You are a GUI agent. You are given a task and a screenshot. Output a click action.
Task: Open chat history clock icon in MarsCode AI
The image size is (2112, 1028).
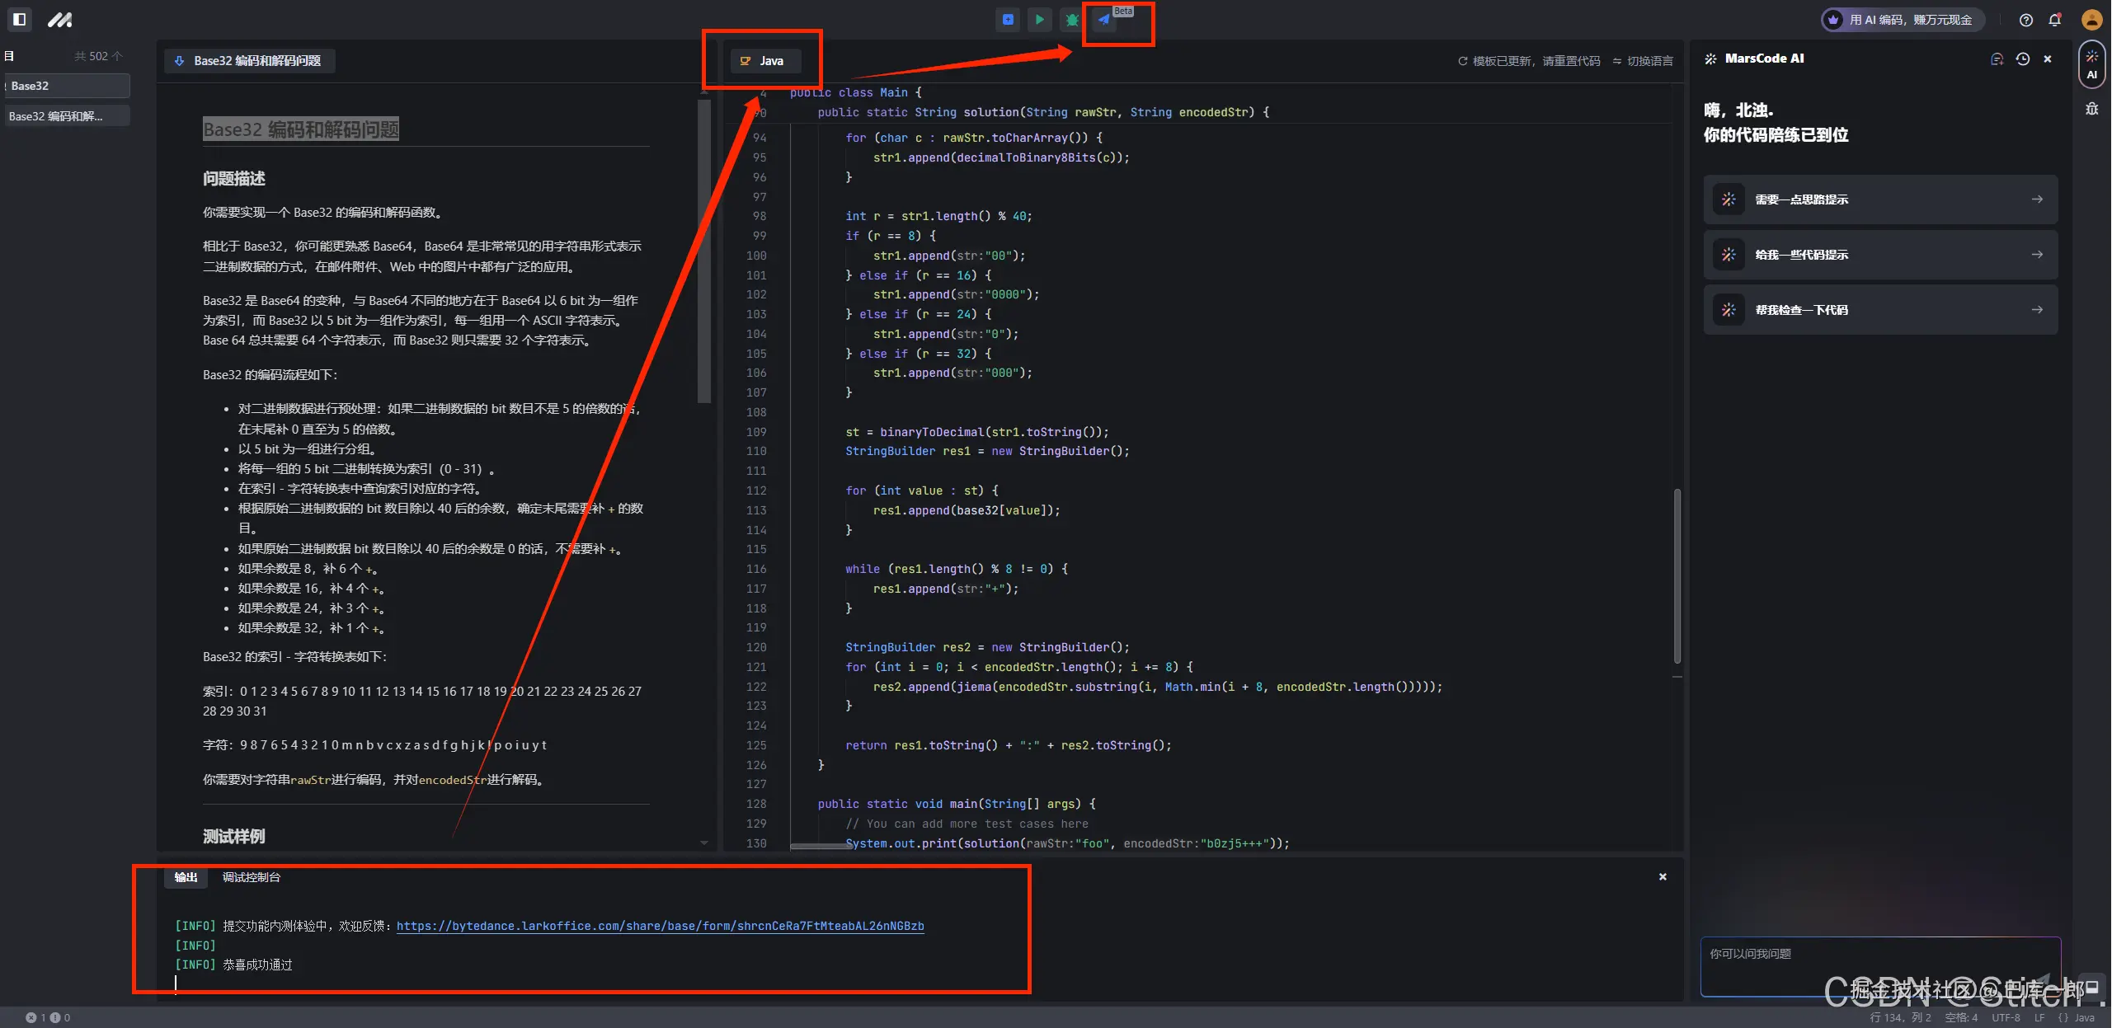(2022, 59)
